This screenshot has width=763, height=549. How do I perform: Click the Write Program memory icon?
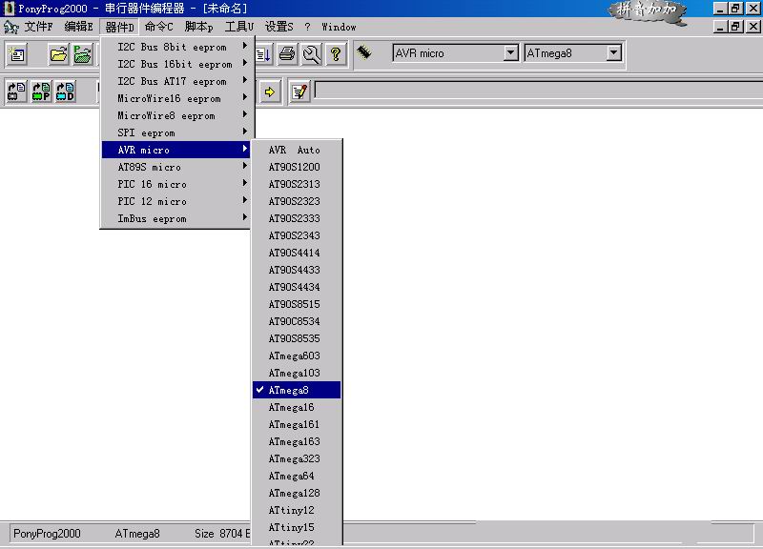pos(41,91)
